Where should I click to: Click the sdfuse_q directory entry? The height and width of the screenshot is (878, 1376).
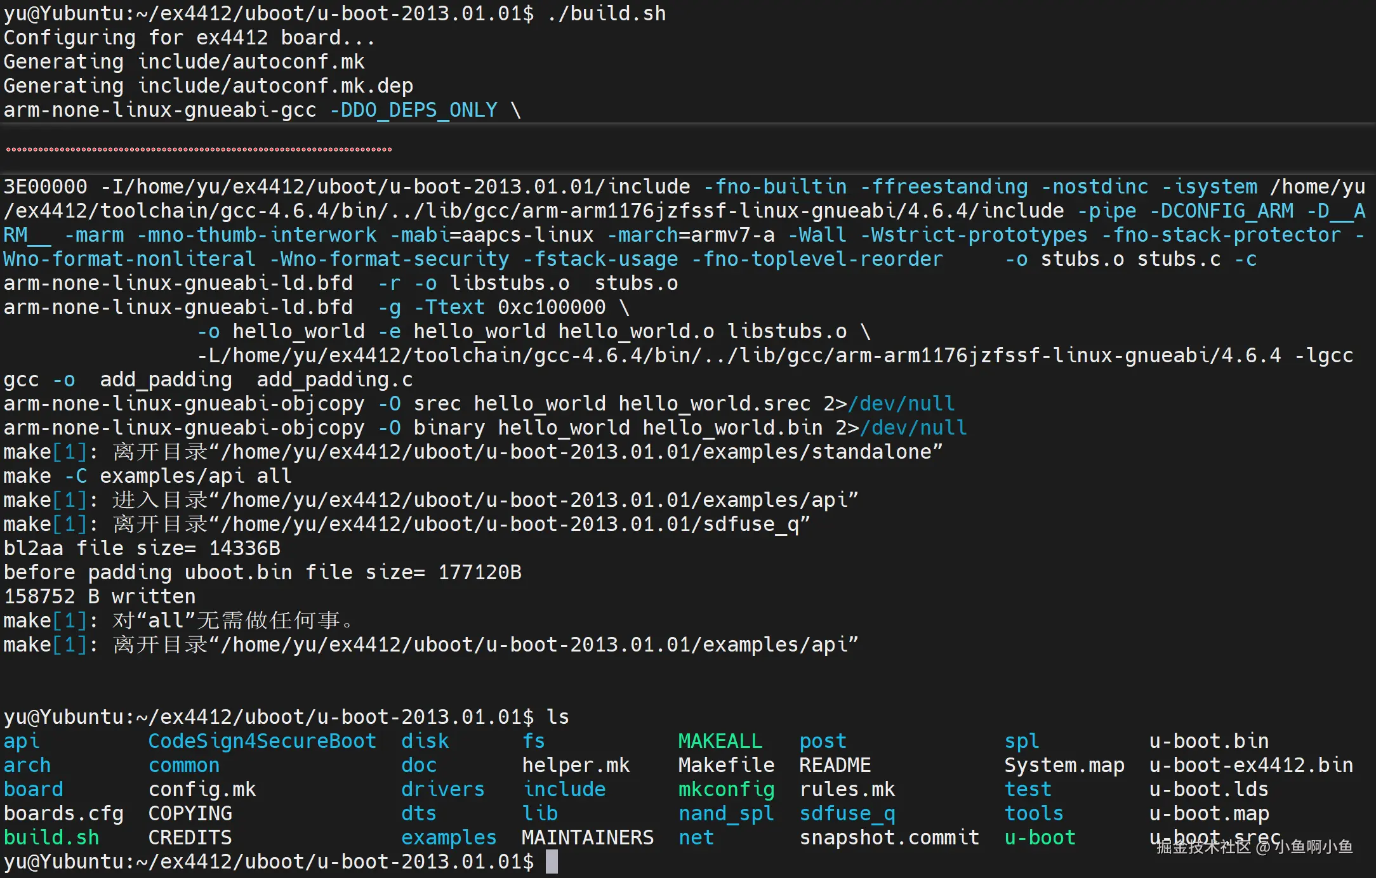point(847,813)
